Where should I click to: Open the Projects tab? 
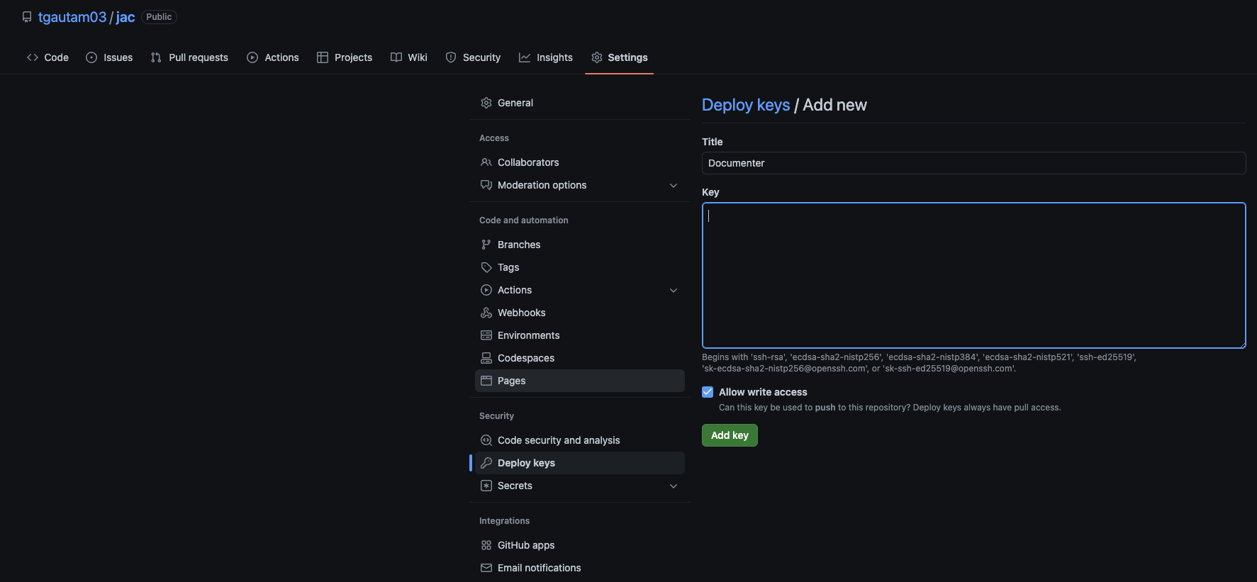click(345, 57)
